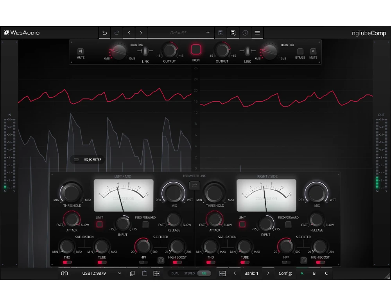Screen dimensions: 391x306
Task: Toggle the LEFT / MID HPF switch
Action: pyautogui.click(x=143, y=262)
